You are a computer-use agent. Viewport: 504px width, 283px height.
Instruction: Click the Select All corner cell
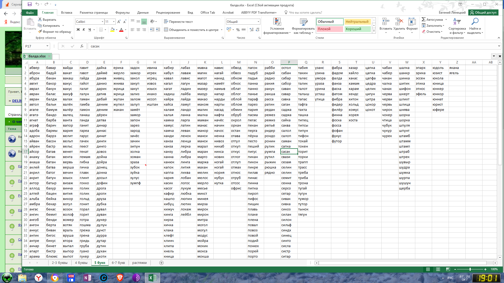[x=26, y=62]
